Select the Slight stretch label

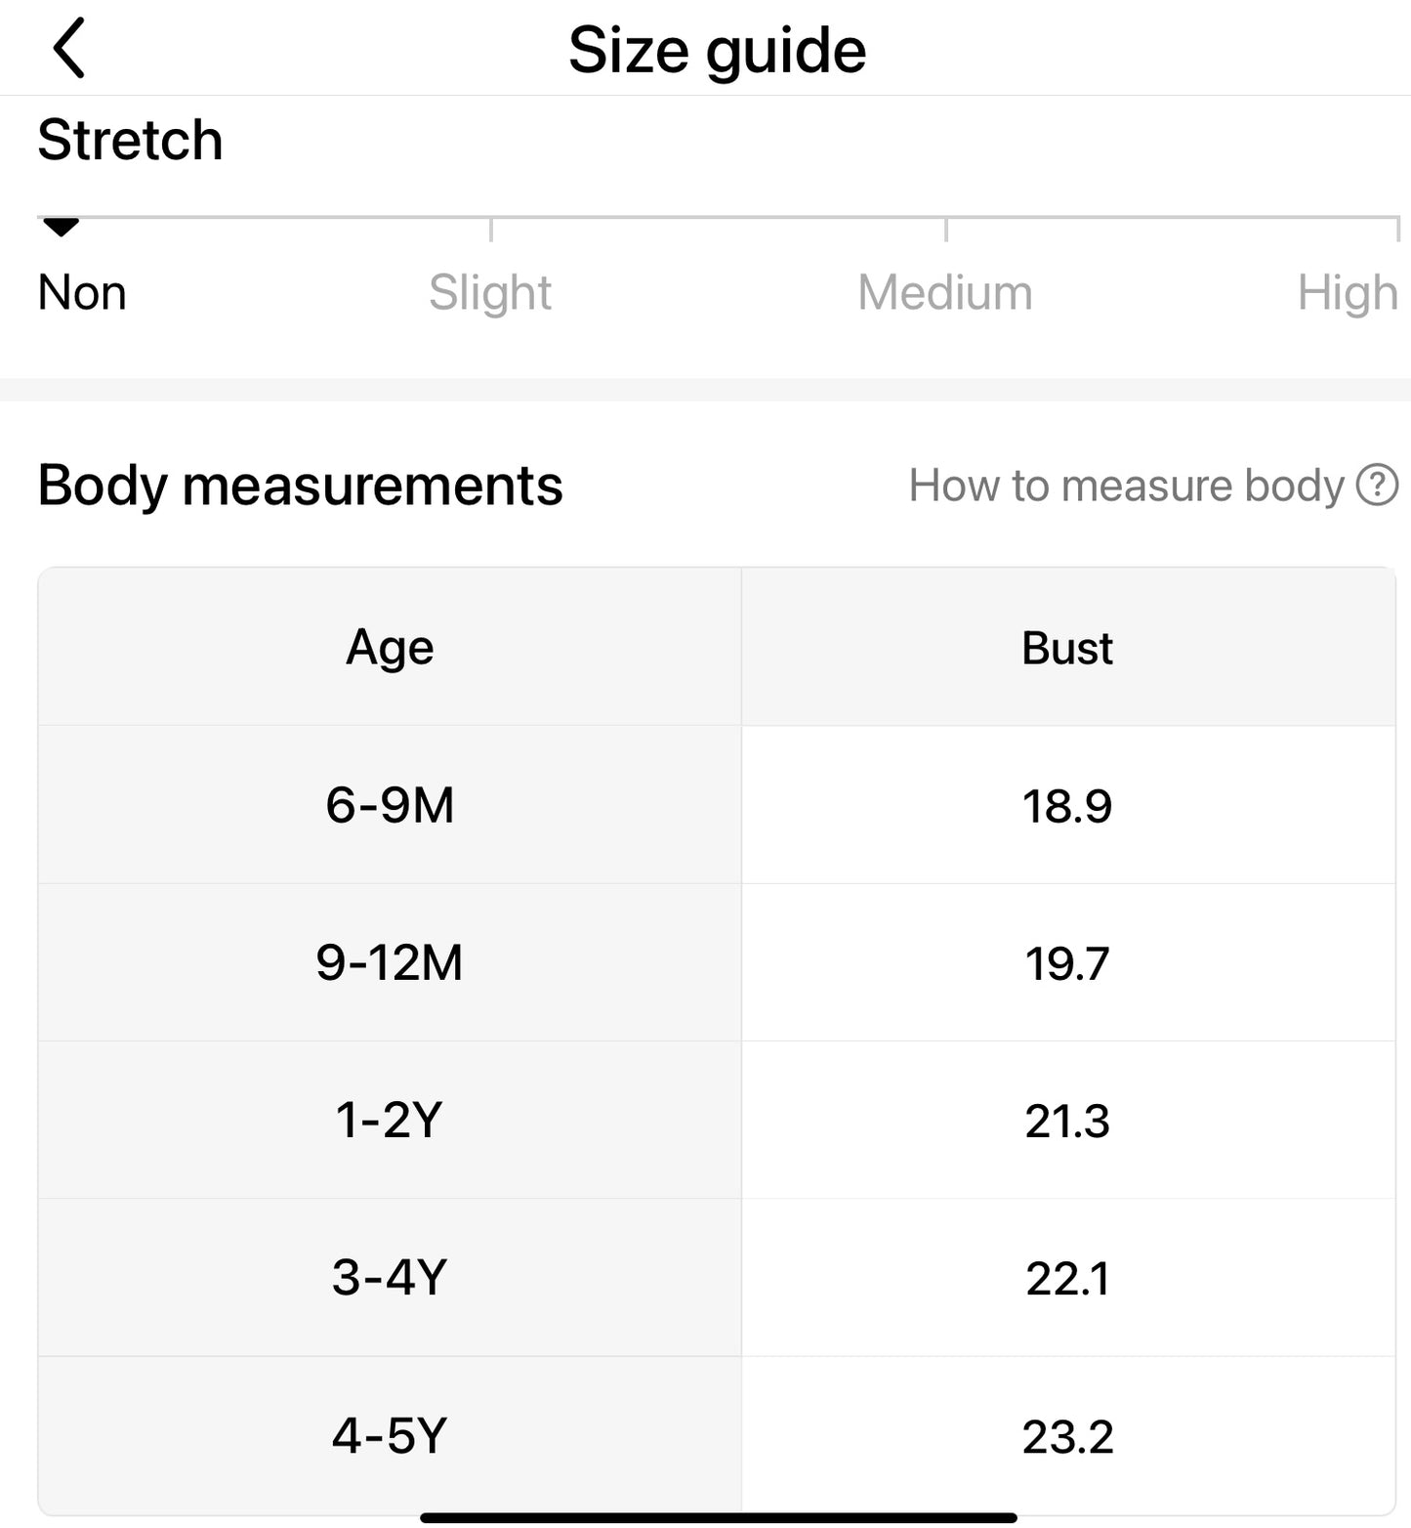(x=490, y=292)
